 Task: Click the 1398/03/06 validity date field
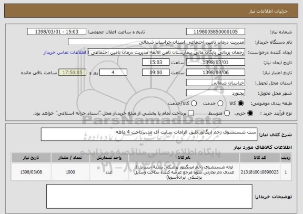point(216,73)
